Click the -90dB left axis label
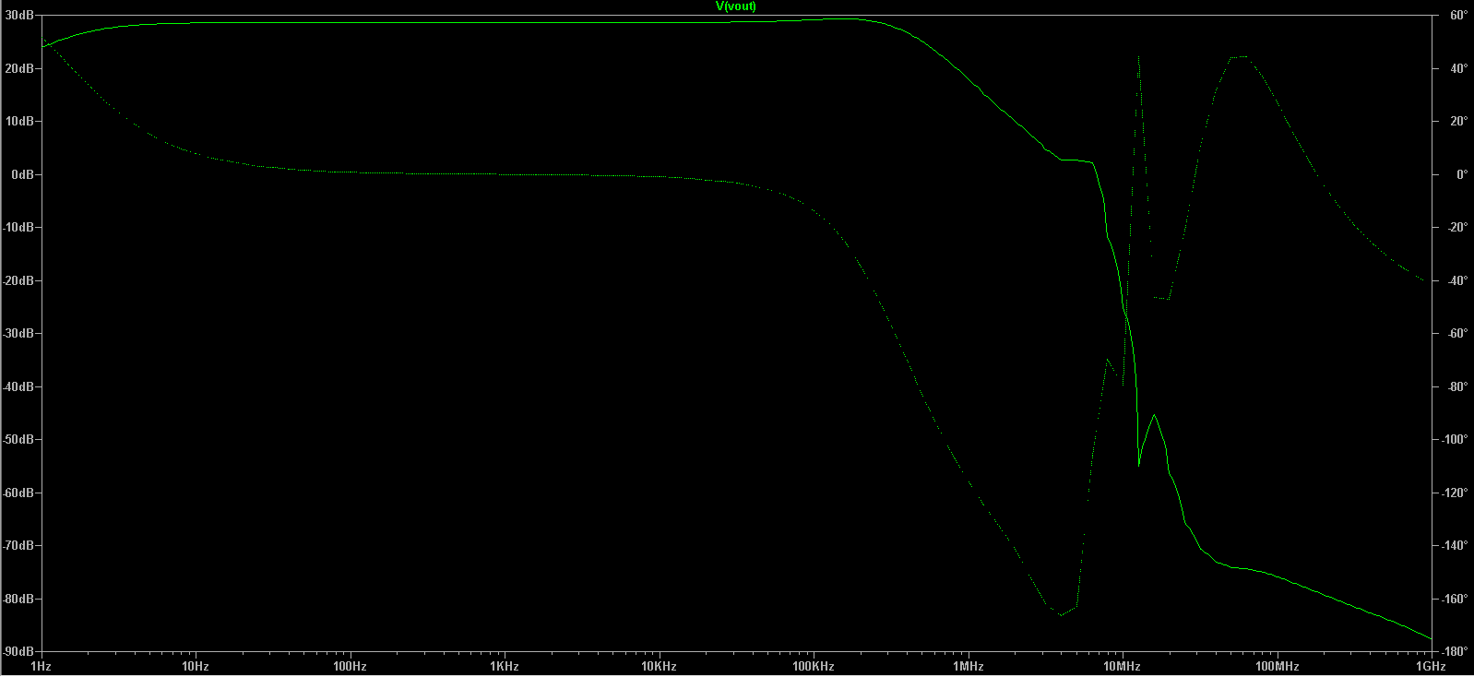Viewport: 1474px width, 677px height. tap(18, 652)
